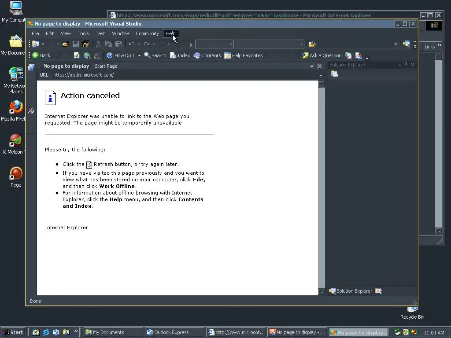Click the Copy icon in toolbar
Image resolution: width=451 pixels, height=338 pixels.
108,44
